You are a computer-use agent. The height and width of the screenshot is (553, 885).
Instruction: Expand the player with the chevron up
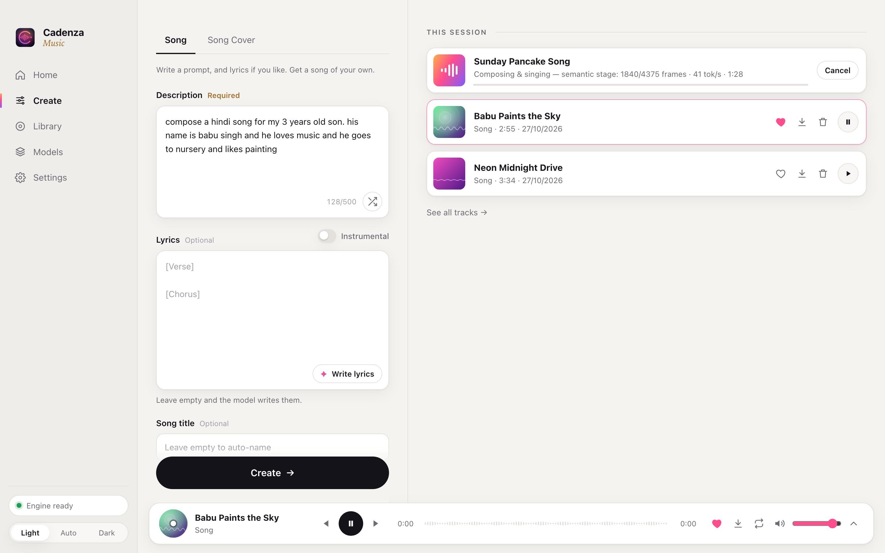click(x=854, y=524)
